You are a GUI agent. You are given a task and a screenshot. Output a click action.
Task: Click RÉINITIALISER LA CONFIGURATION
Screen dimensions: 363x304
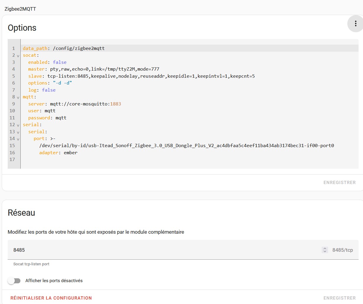point(51,298)
